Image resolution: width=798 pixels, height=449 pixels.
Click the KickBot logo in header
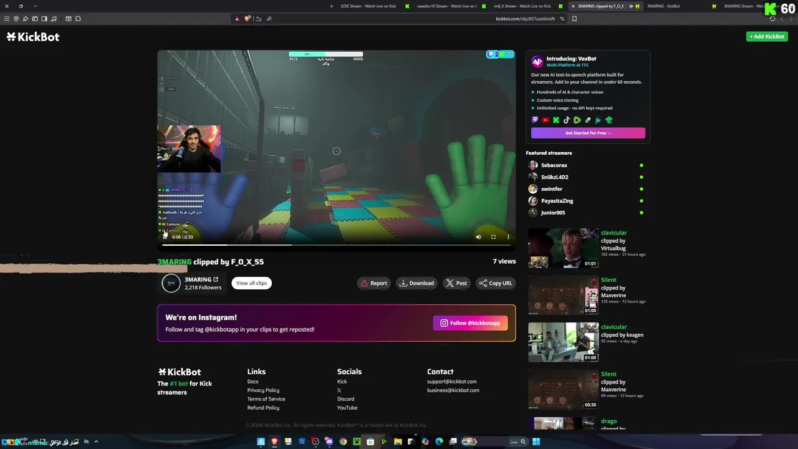[33, 37]
